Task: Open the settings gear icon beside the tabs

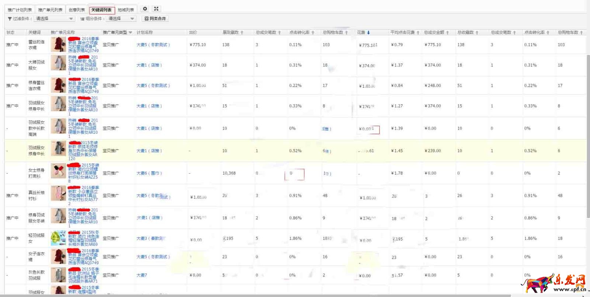Action: tap(145, 9)
